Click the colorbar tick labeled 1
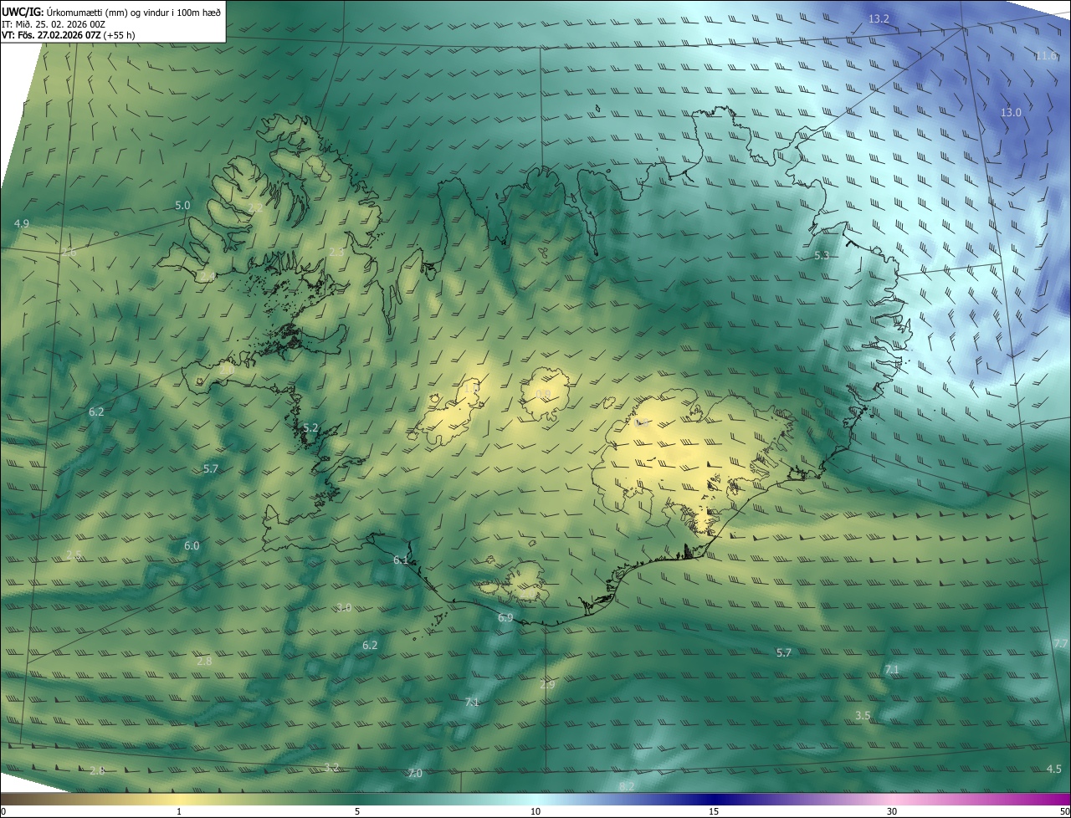 (x=179, y=811)
